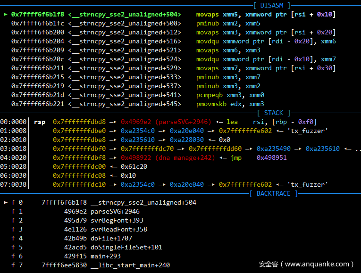Click the red parseSVG+2946 return address

tap(166, 122)
